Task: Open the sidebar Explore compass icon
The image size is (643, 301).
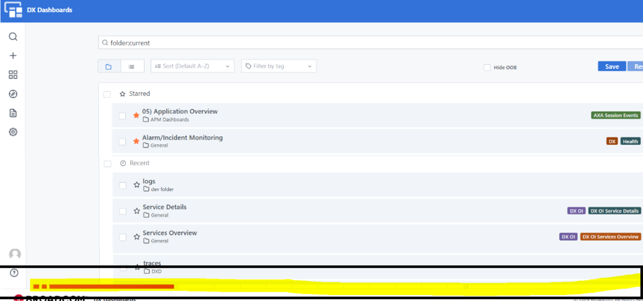Action: 13,94
